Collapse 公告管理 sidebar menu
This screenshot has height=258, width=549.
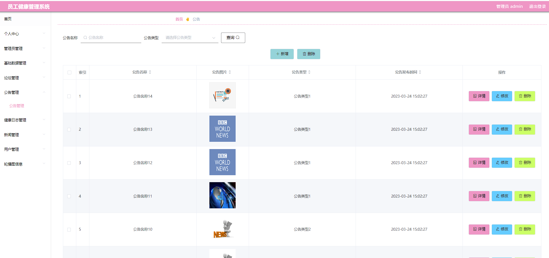click(x=25, y=92)
